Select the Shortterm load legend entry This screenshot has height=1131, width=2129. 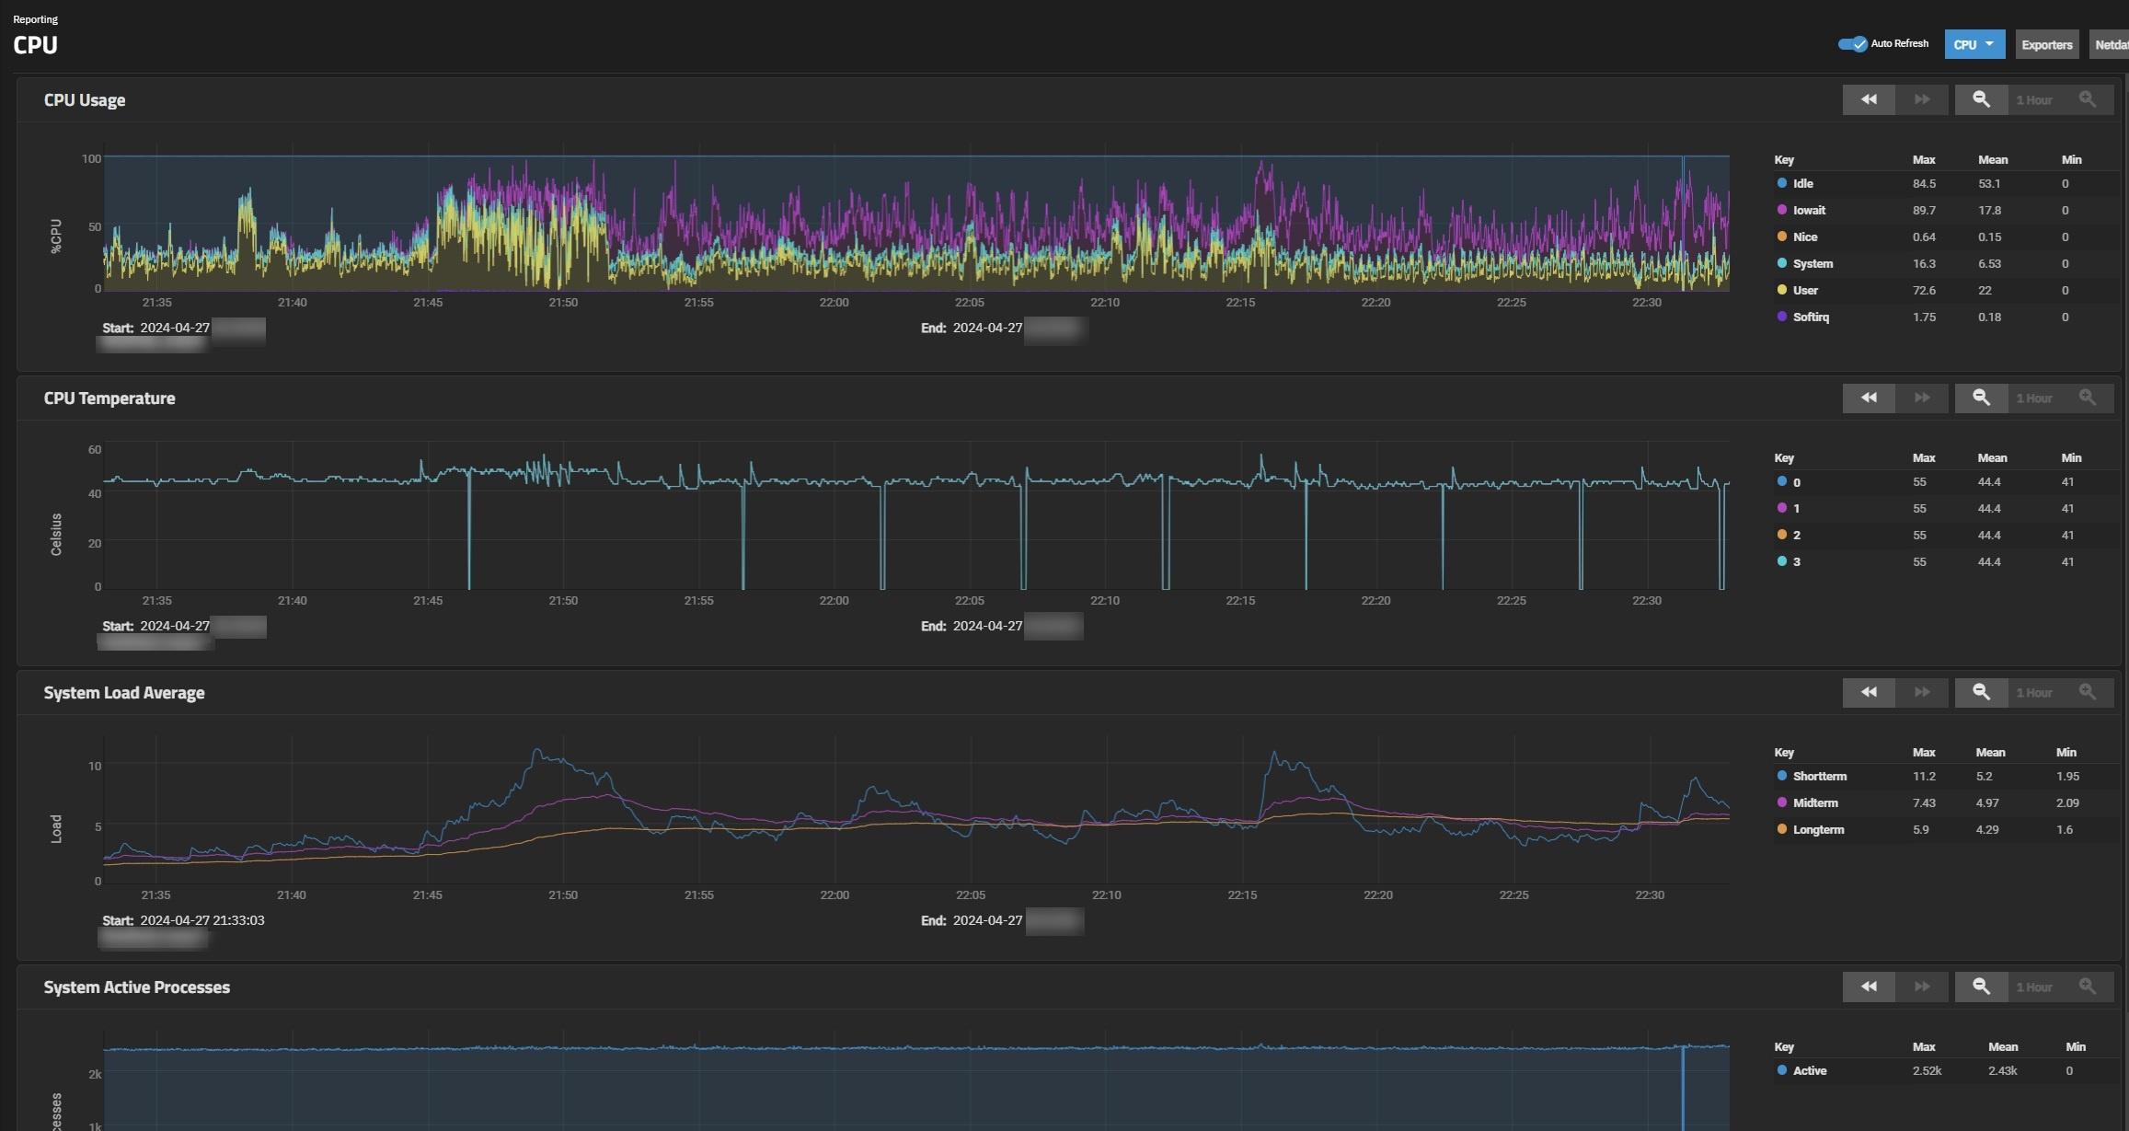point(1819,776)
